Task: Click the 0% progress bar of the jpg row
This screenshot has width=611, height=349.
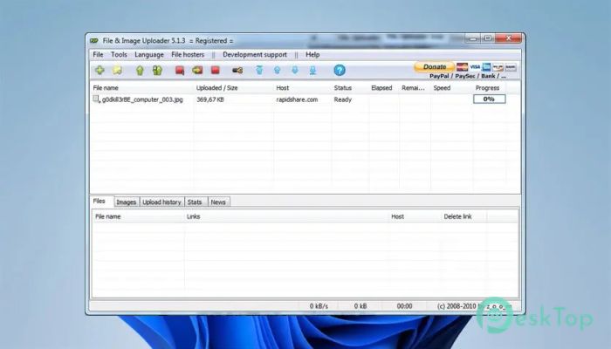Action: [x=490, y=99]
